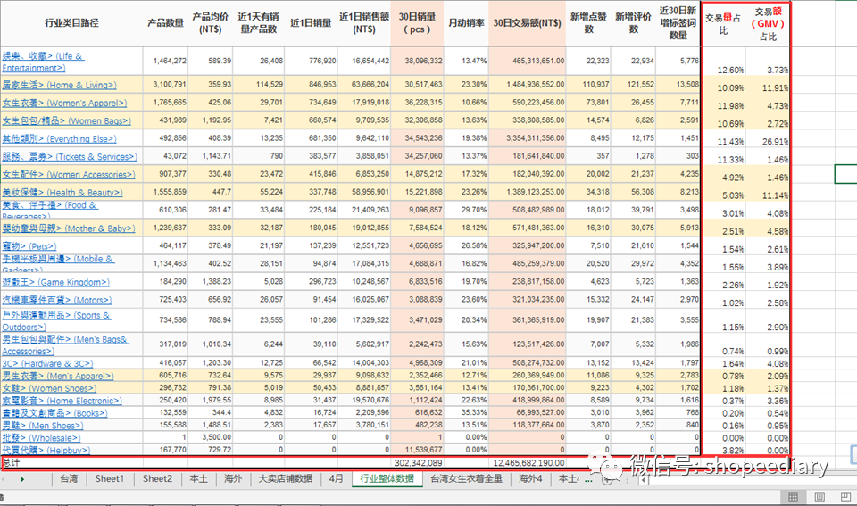Select cell with value 3,354,311,356.00
Image resolution: width=857 pixels, height=506 pixels.
pos(528,138)
